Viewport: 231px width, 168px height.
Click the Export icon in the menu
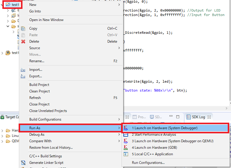[x=23, y=76]
